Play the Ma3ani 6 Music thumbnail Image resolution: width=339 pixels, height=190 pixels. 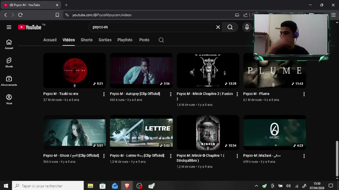pos(274,132)
